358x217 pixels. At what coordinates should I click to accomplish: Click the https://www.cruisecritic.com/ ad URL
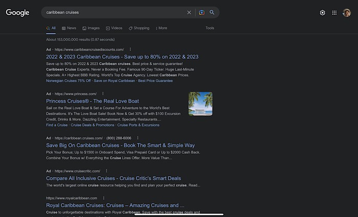pyautogui.click(x=77, y=171)
